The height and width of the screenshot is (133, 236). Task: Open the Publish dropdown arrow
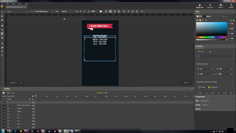pyautogui.click(x=233, y=5)
